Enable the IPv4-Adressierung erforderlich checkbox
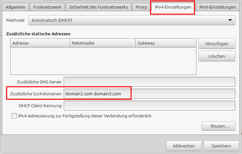This screenshot has height=154, width=242. 14,116
